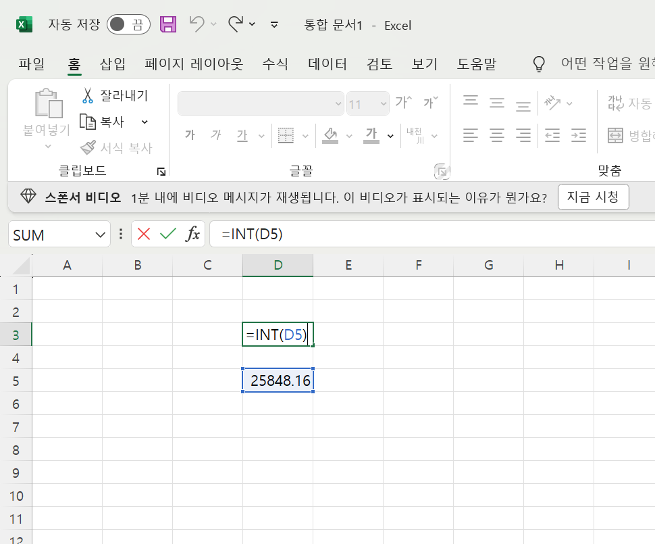Open the 검토 tab
The image size is (655, 544).
[x=379, y=64]
